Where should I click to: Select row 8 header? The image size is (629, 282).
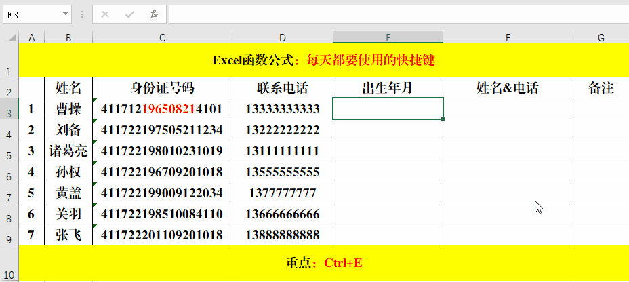click(x=9, y=214)
